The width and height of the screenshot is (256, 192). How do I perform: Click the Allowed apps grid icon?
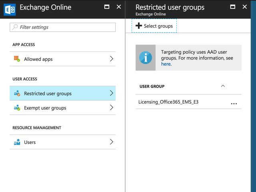tap(17, 59)
